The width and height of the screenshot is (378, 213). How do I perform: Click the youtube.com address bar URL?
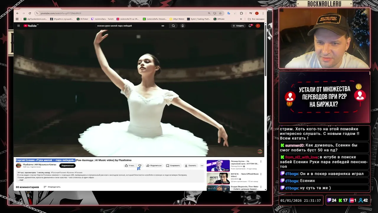61,13
